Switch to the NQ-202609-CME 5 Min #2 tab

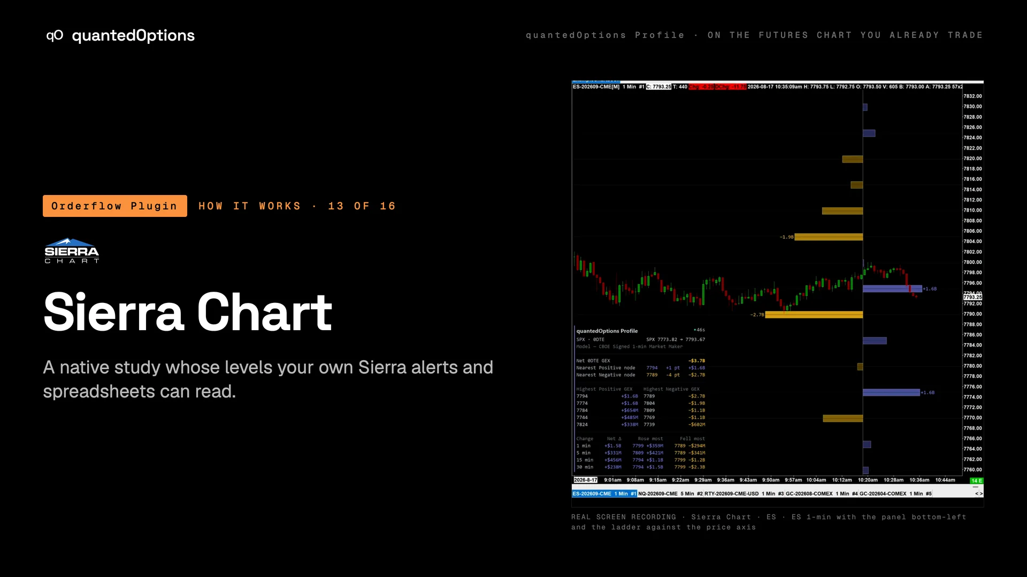tap(670, 494)
